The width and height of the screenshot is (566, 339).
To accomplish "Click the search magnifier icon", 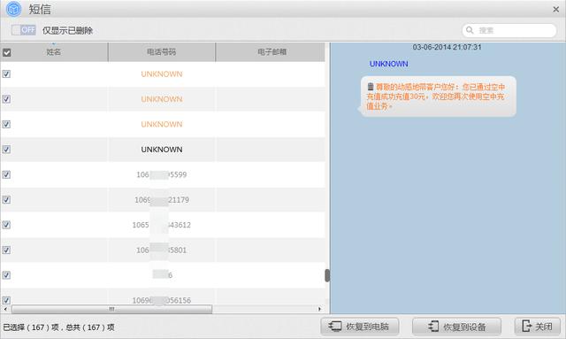I will point(470,30).
